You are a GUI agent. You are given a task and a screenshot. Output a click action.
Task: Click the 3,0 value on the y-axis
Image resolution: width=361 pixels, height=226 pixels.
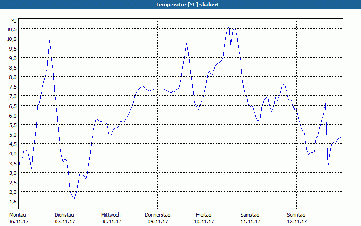pos(13,173)
